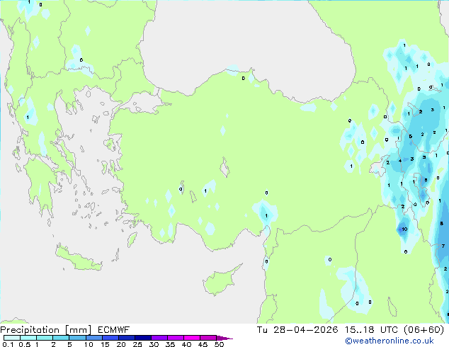Click the '35' legend tick label
The width and height of the screenshot is (449, 347).
tap(170, 344)
